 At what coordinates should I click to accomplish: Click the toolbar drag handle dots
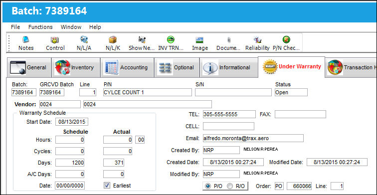click(x=9, y=43)
